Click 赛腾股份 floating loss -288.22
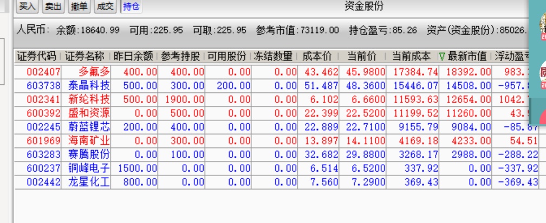This screenshot has width=546, height=223. [x=518, y=154]
